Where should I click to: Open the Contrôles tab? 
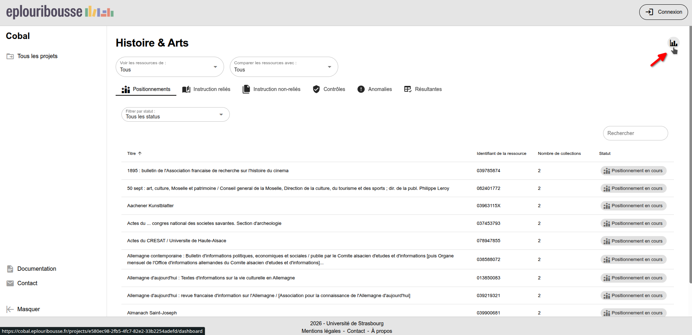click(329, 89)
